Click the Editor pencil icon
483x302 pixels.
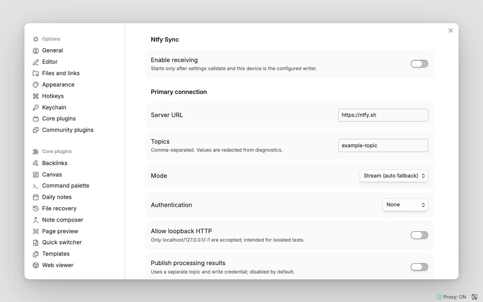pyautogui.click(x=36, y=62)
